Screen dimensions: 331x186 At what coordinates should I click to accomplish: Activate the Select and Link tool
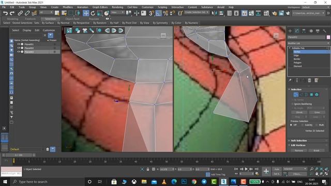point(20,13)
